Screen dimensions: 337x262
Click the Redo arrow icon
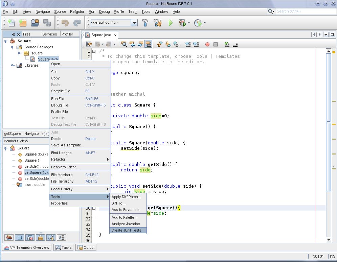(x=77, y=23)
